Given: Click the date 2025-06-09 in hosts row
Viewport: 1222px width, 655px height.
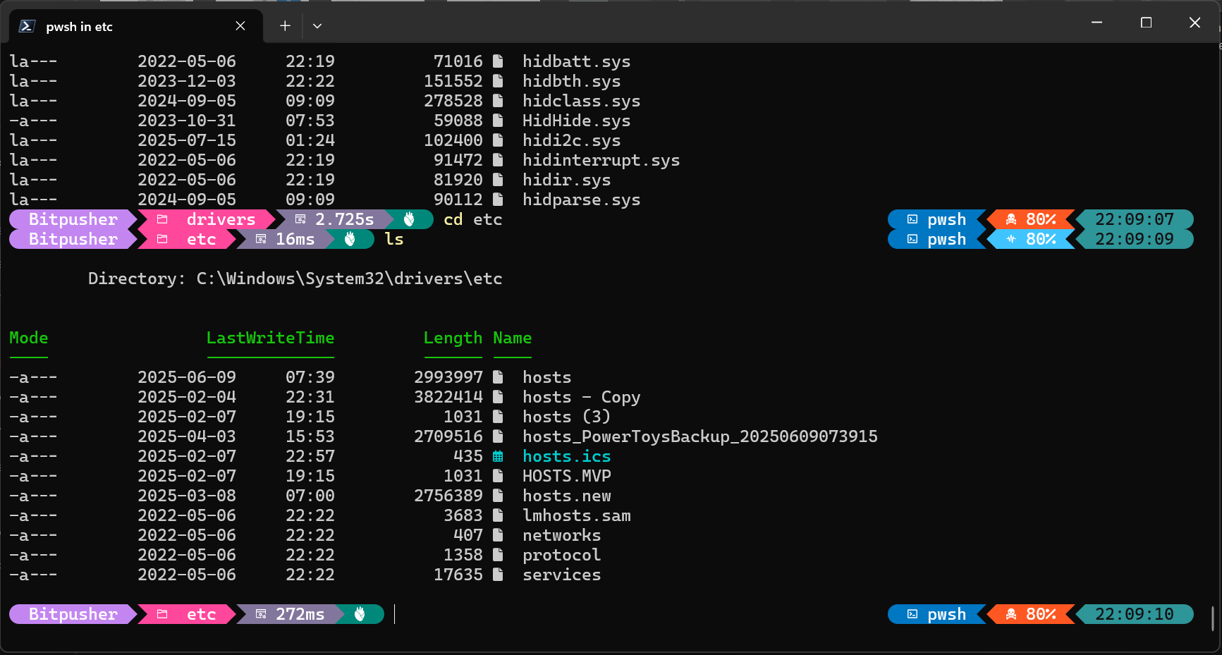Looking at the screenshot, I should pos(187,377).
